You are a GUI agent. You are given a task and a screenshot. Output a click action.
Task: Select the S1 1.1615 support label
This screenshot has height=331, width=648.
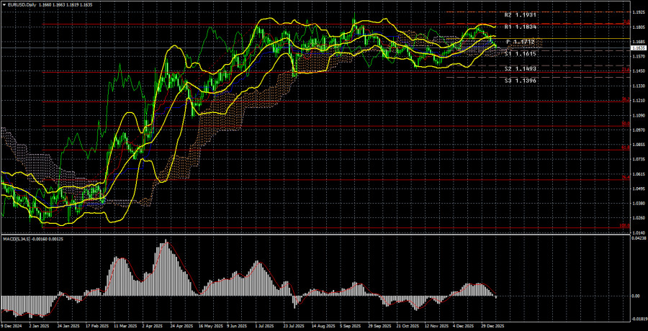point(521,54)
